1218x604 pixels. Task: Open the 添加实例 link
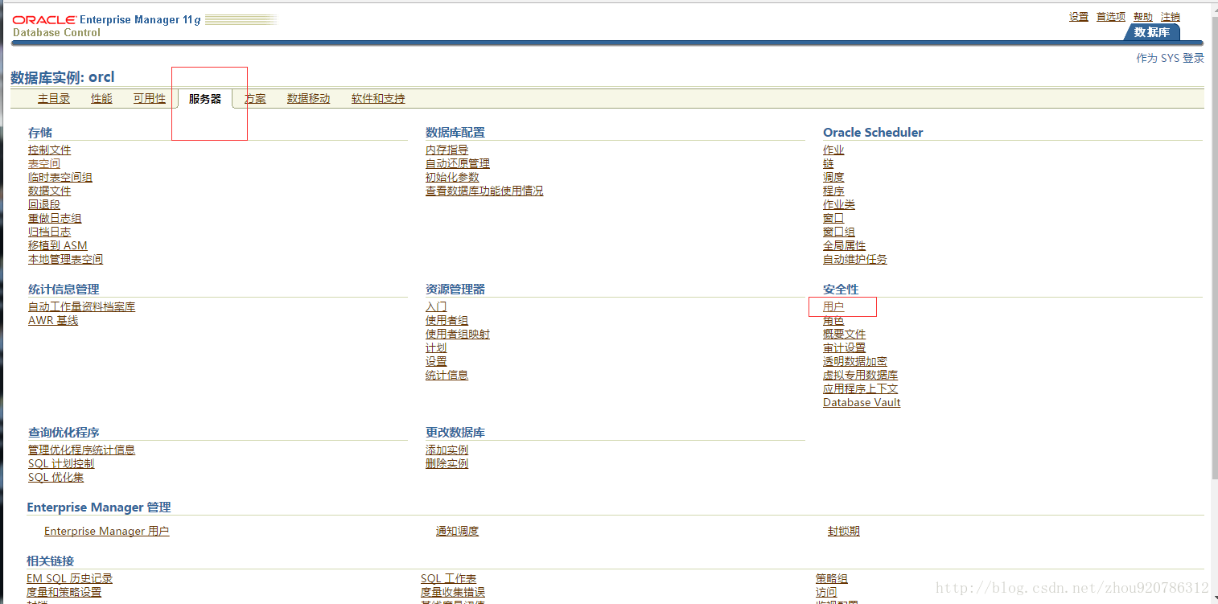click(x=447, y=450)
